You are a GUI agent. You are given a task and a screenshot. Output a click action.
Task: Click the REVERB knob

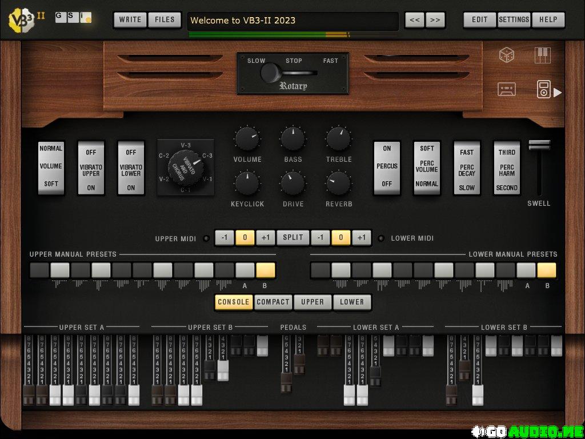tap(339, 183)
